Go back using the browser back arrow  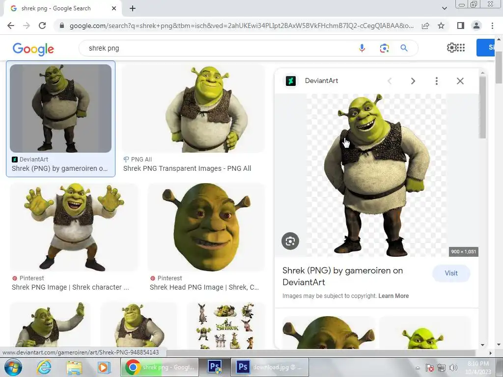click(11, 26)
